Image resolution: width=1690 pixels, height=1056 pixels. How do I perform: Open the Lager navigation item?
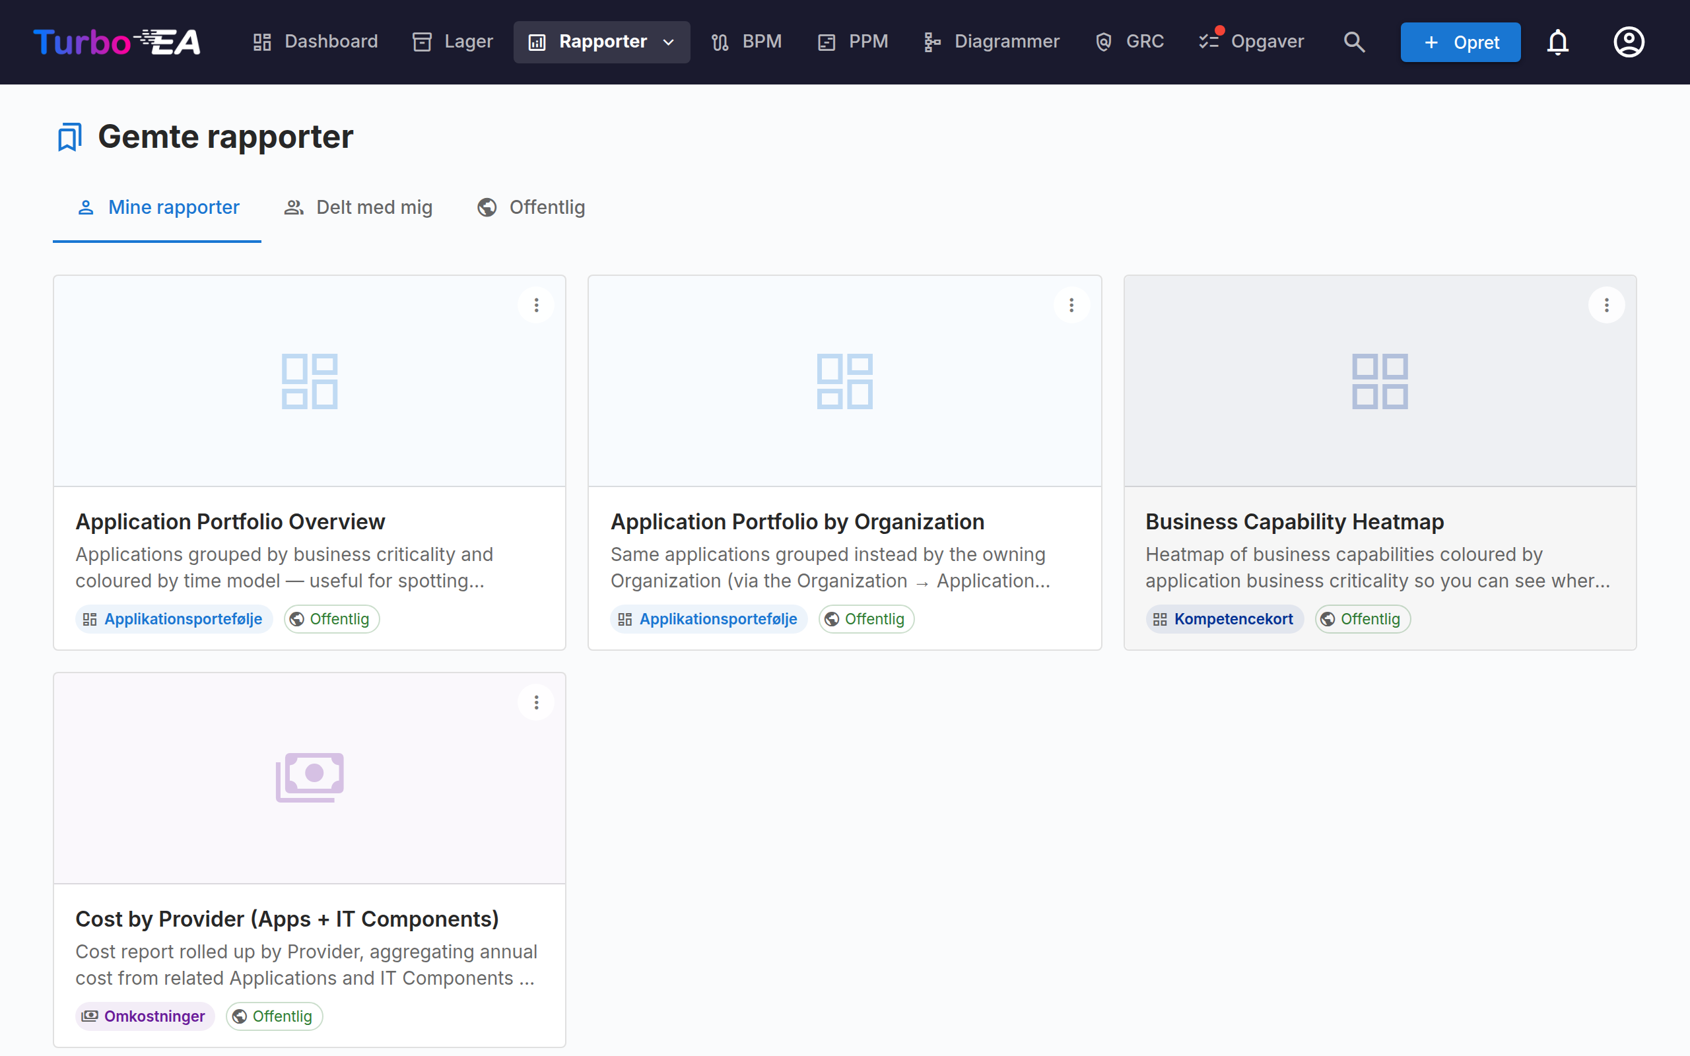(x=452, y=42)
